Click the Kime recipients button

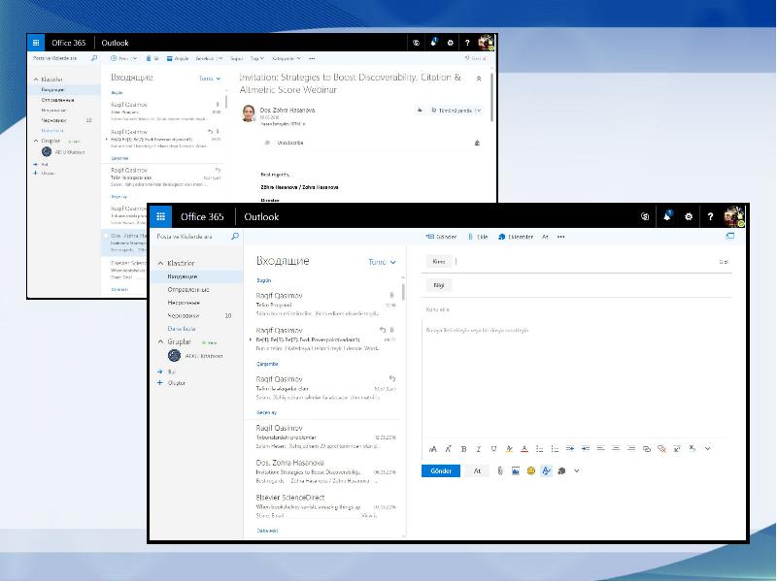coord(439,261)
